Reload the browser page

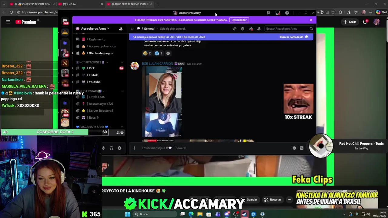[11, 12]
